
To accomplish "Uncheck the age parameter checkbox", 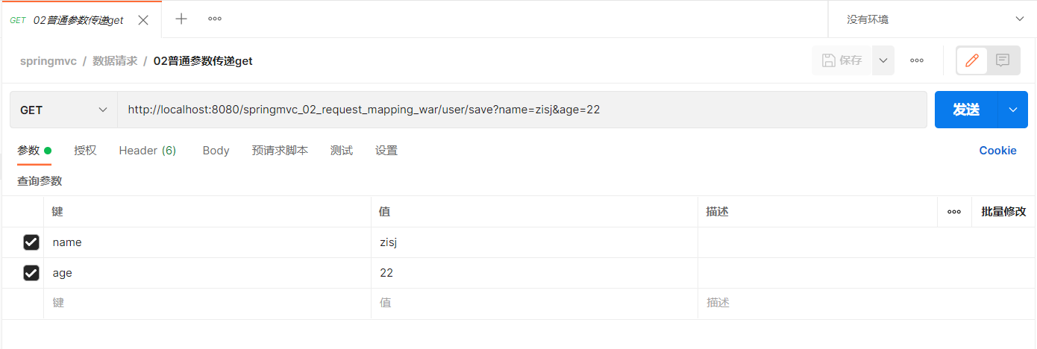I will (x=31, y=273).
